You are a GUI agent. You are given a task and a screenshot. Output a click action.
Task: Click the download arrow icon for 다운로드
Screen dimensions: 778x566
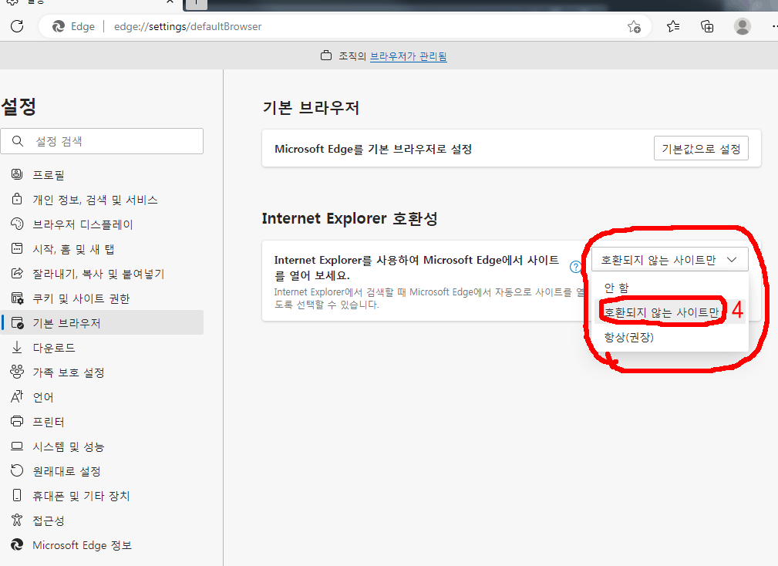point(17,347)
